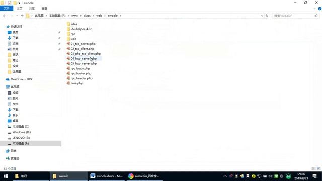
Task: Open Windows (D:) drive
Action: coord(19,132)
